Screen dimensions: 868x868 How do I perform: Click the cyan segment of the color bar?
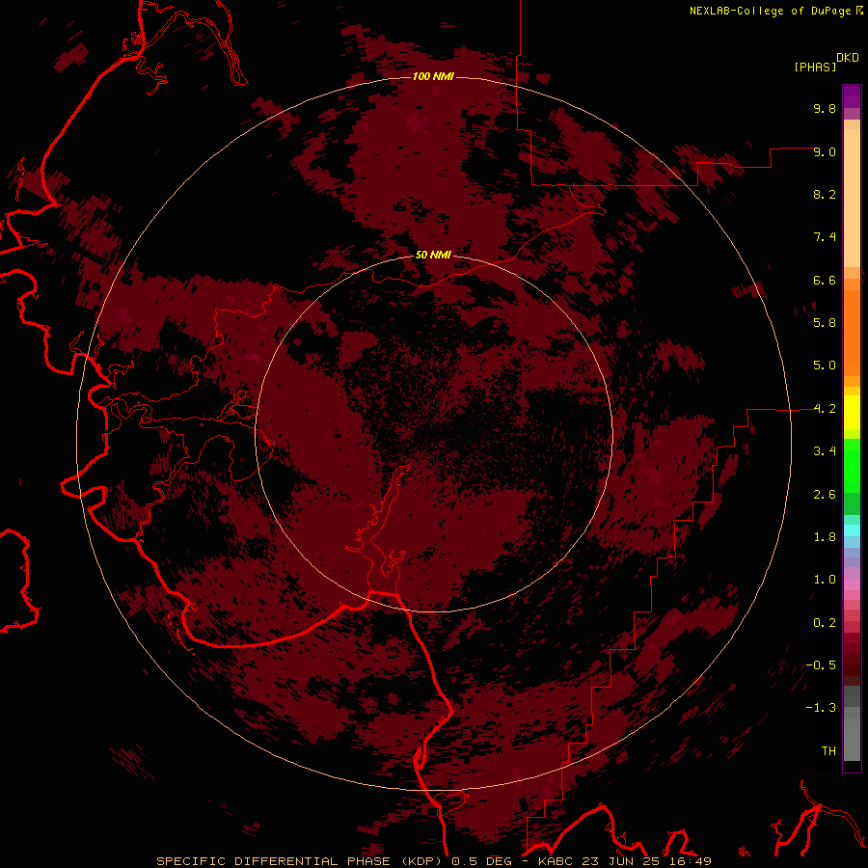[x=852, y=530]
